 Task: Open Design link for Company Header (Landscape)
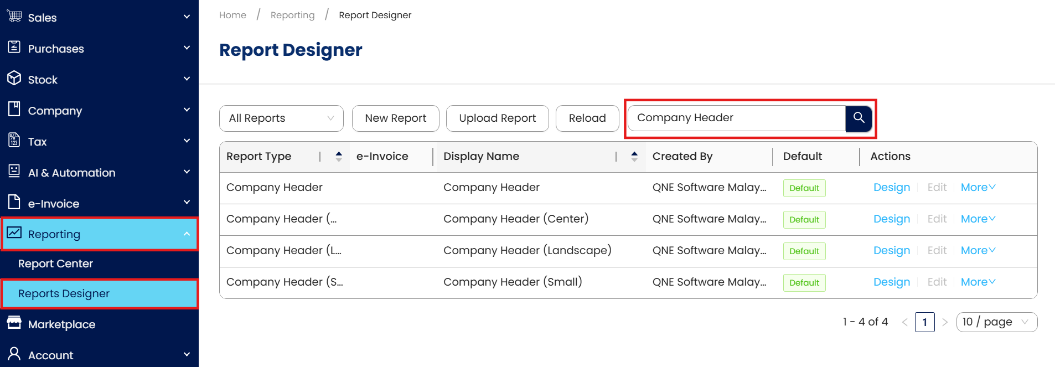tap(891, 251)
